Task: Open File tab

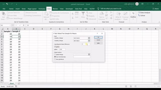Action: [4, 9]
